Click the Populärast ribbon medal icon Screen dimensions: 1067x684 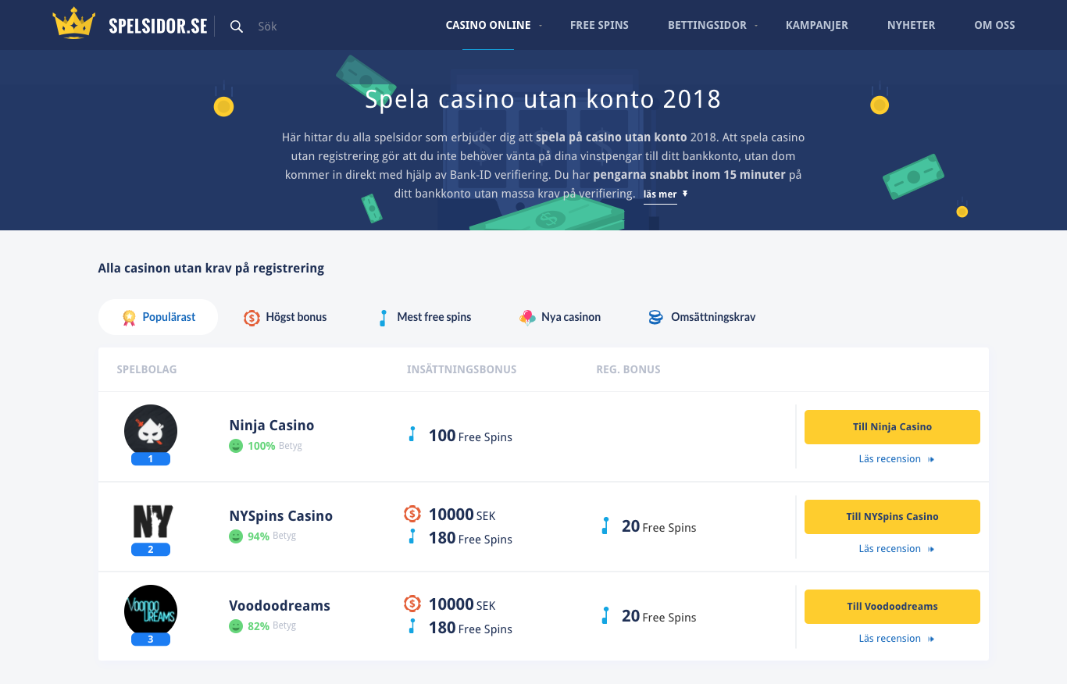pos(129,318)
